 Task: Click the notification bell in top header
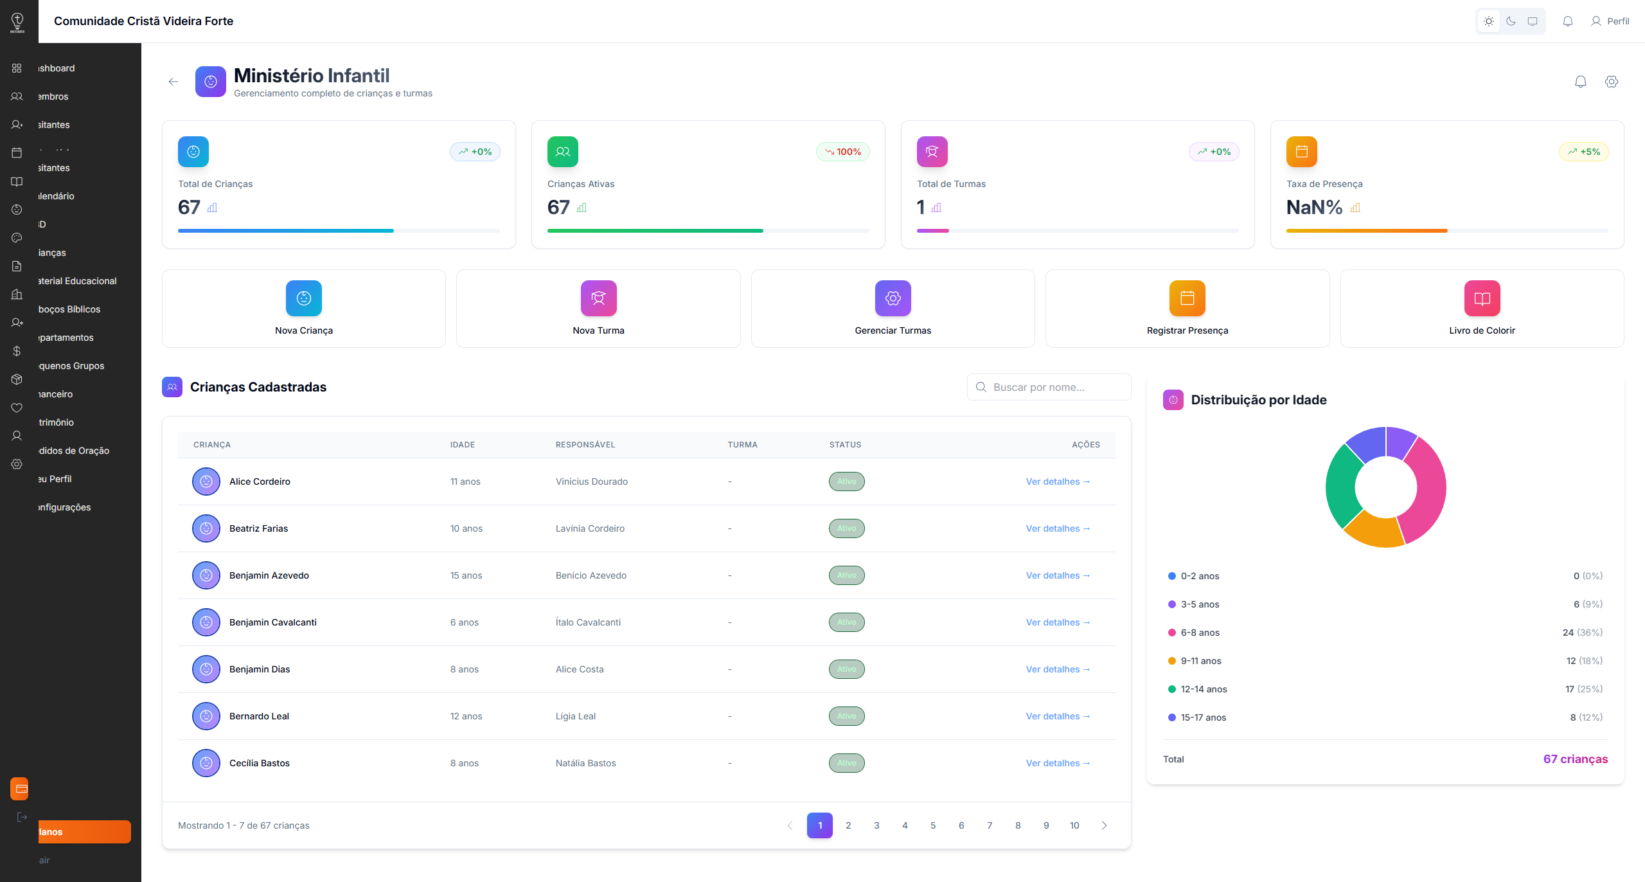coord(1568,21)
